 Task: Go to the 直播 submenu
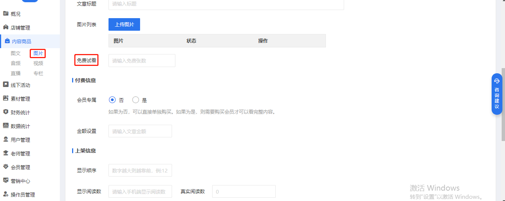(16, 74)
